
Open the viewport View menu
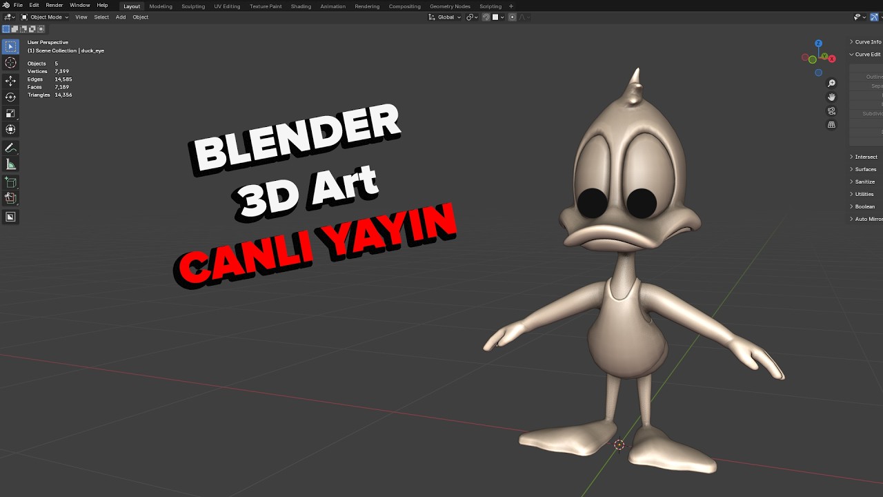(81, 17)
